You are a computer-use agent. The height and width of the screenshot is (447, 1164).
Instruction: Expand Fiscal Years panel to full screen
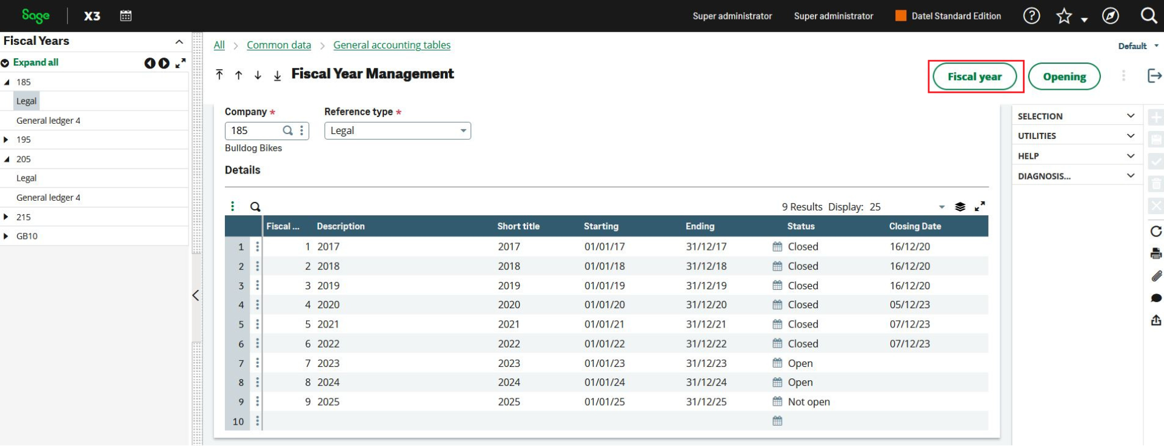[181, 62]
